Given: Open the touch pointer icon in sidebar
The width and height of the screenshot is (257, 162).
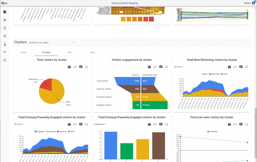Looking at the screenshot, I should pos(5,44).
